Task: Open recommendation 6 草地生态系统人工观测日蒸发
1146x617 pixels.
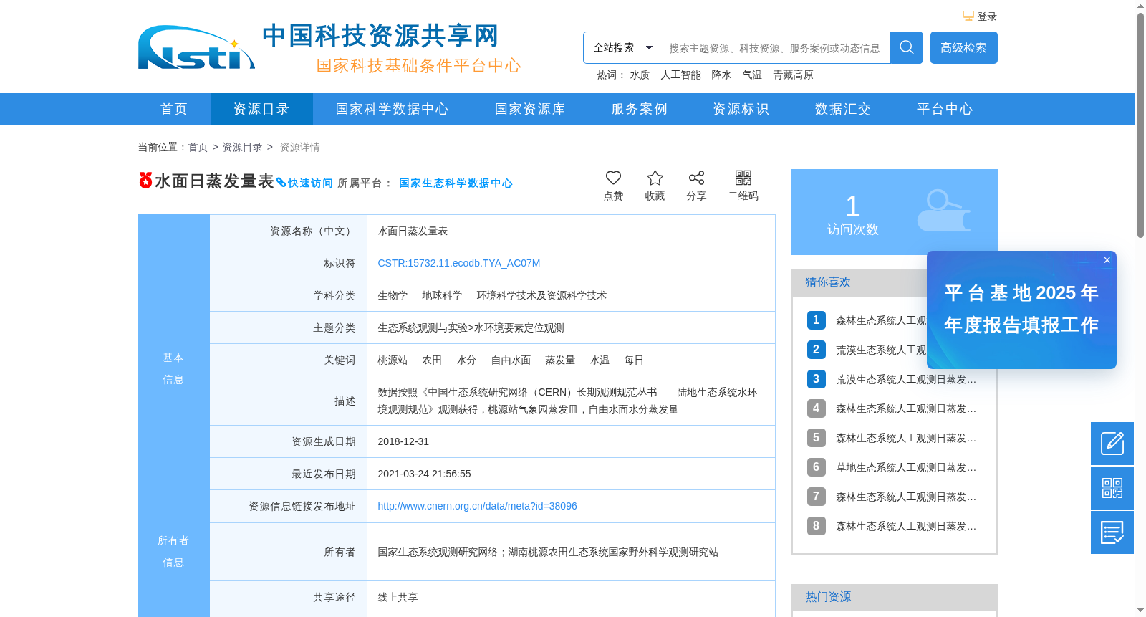Action: click(x=906, y=467)
